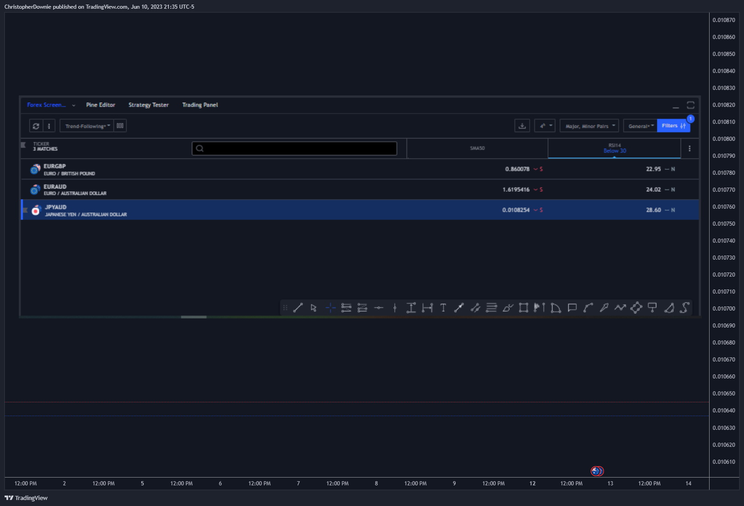Open the 4h timeframe dropdown
744x506 pixels.
click(545, 126)
